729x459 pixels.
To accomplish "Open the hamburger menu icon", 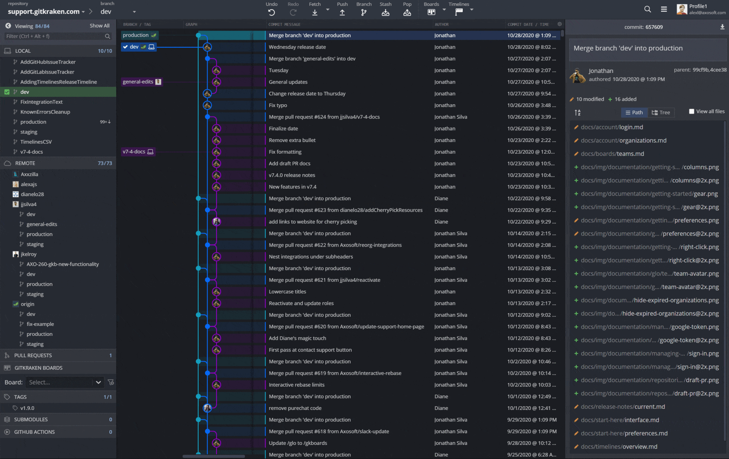I will tap(664, 9).
